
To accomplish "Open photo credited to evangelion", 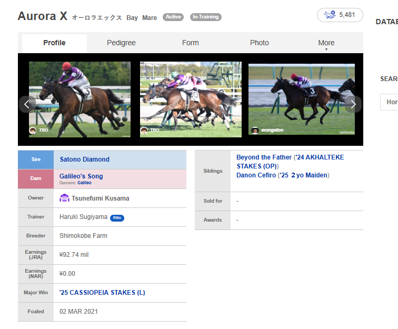I will pos(302,99).
